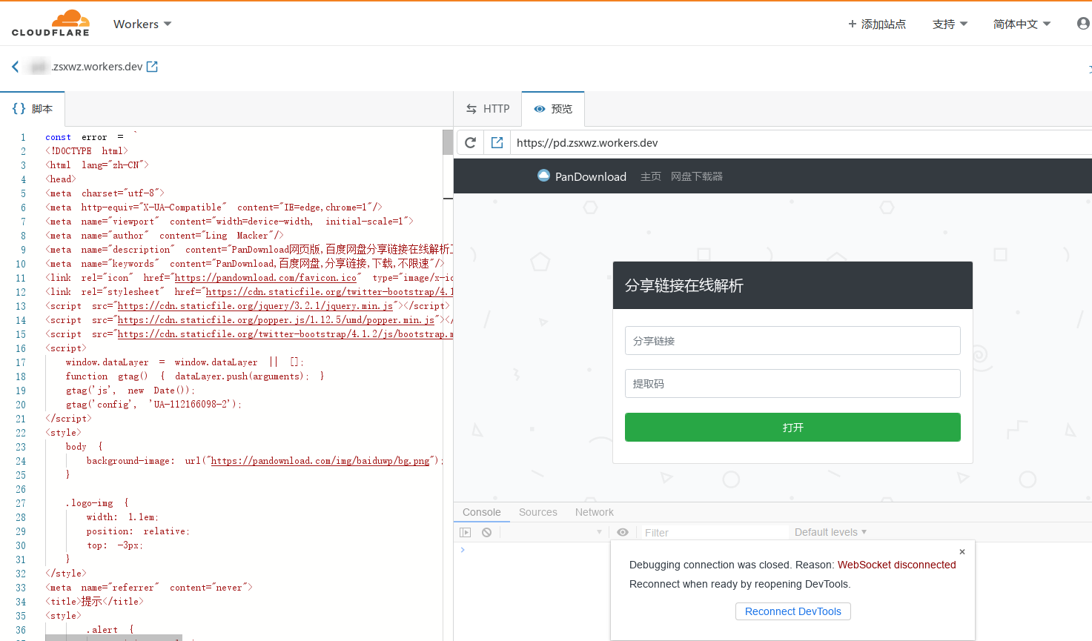Image resolution: width=1092 pixels, height=641 pixels.
Task: Click the PanDownload brand logo in the preview
Action: (582, 176)
